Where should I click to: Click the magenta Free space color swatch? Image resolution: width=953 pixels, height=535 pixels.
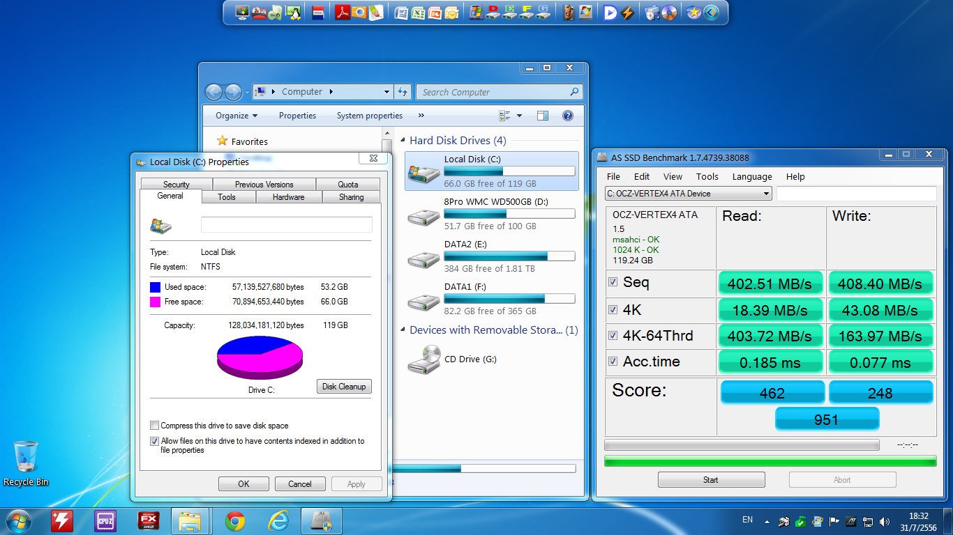click(155, 302)
